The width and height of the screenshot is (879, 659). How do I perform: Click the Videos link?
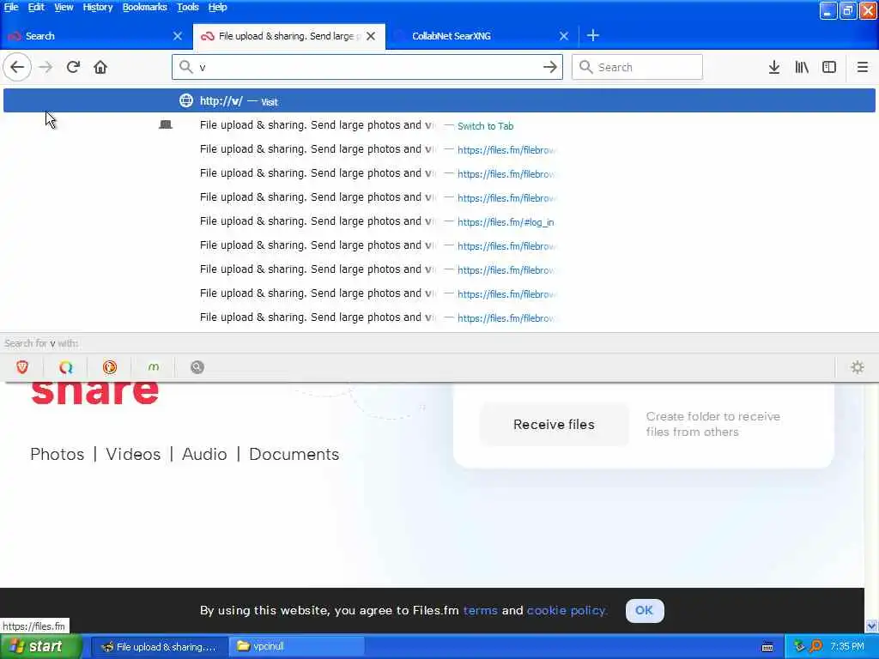click(133, 454)
